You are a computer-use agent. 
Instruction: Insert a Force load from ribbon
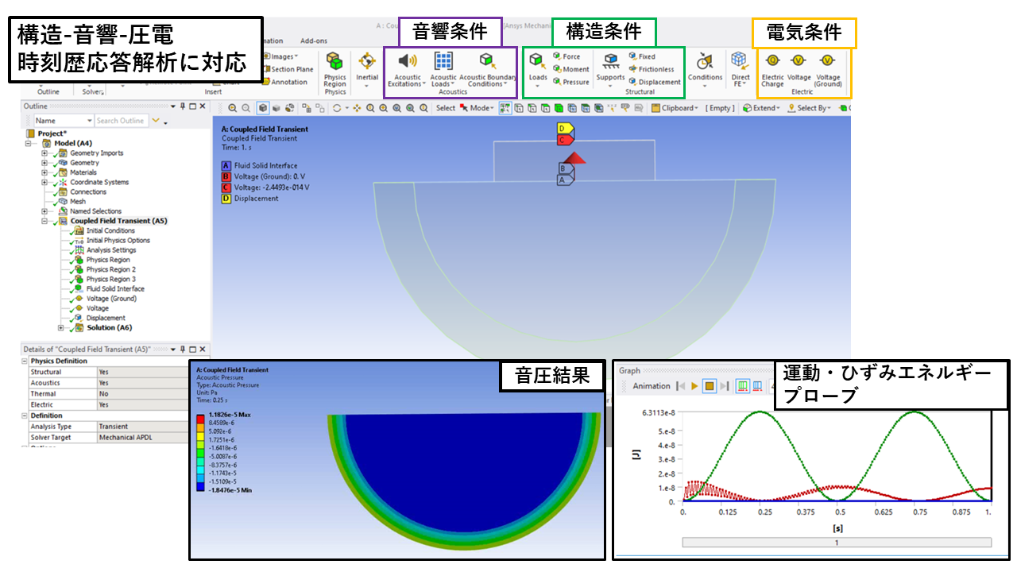[566, 56]
